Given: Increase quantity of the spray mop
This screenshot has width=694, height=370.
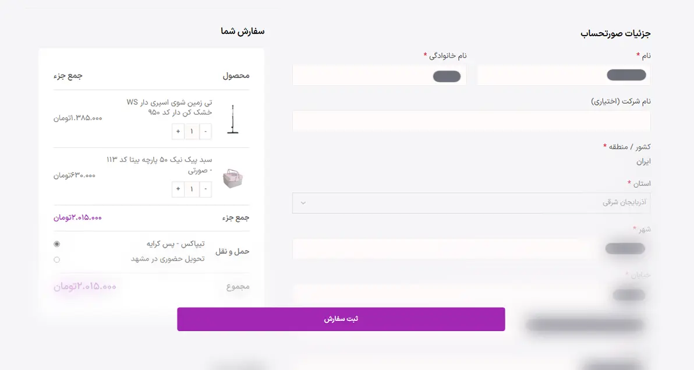Looking at the screenshot, I should 178,132.
